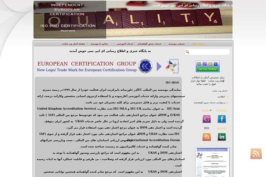
Task: Click the round blue EC logo
Action: tap(145, 66)
